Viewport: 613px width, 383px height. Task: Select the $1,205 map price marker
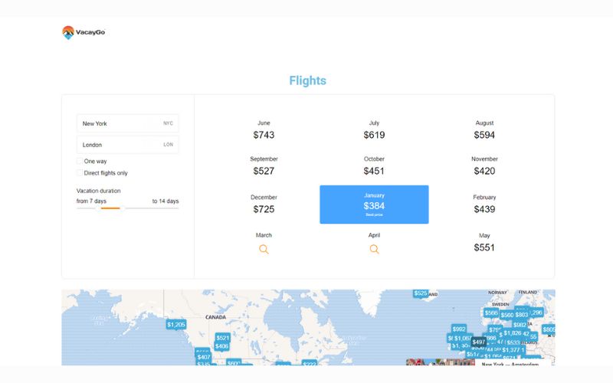pyautogui.click(x=176, y=324)
